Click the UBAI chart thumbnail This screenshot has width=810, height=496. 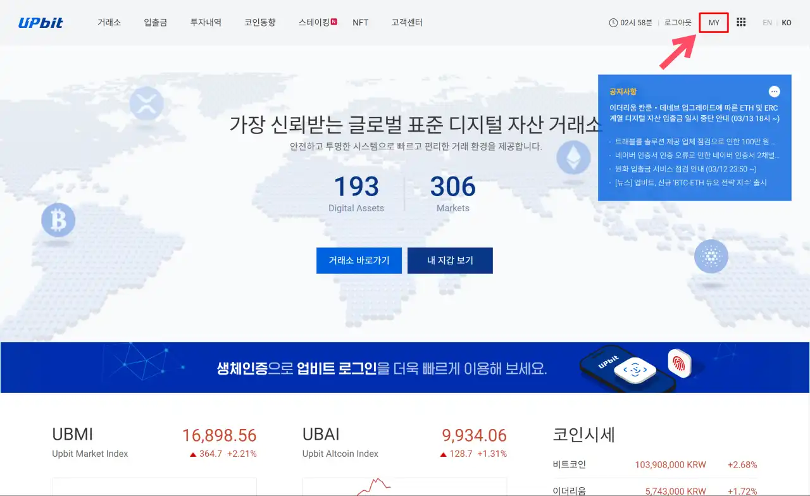point(405,487)
